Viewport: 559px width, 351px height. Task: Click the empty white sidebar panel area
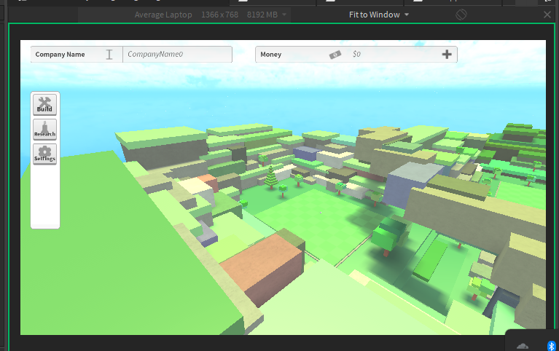[x=45, y=197]
